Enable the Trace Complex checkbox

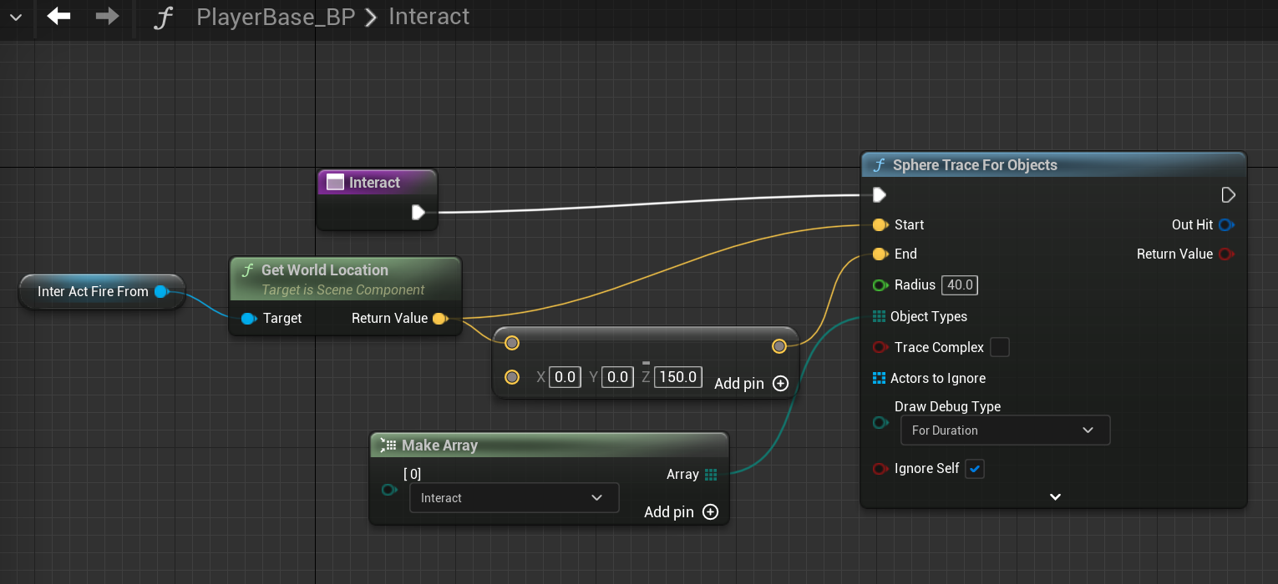coord(999,347)
